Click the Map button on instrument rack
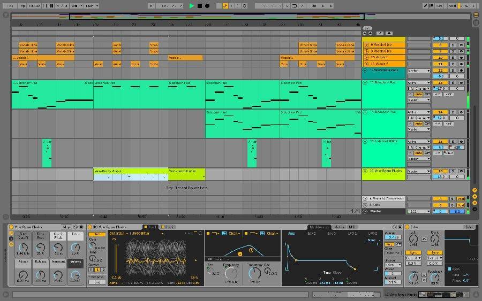 pyautogui.click(x=66, y=227)
